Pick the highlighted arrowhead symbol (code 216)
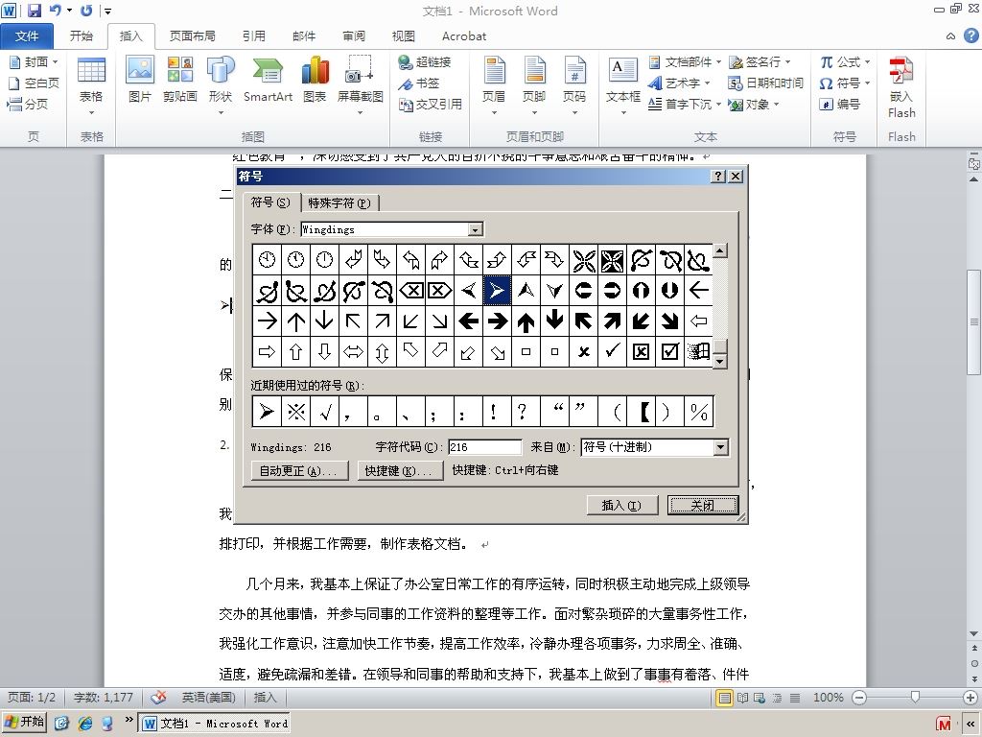The width and height of the screenshot is (982, 737). pyautogui.click(x=497, y=290)
